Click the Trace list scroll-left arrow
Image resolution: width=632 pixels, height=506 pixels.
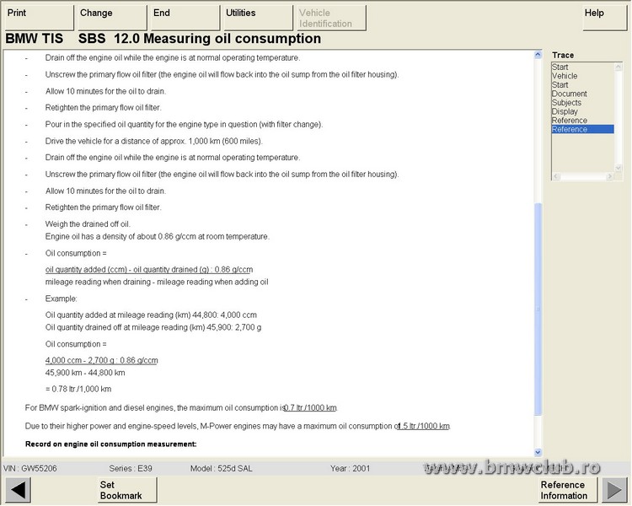[555, 176]
